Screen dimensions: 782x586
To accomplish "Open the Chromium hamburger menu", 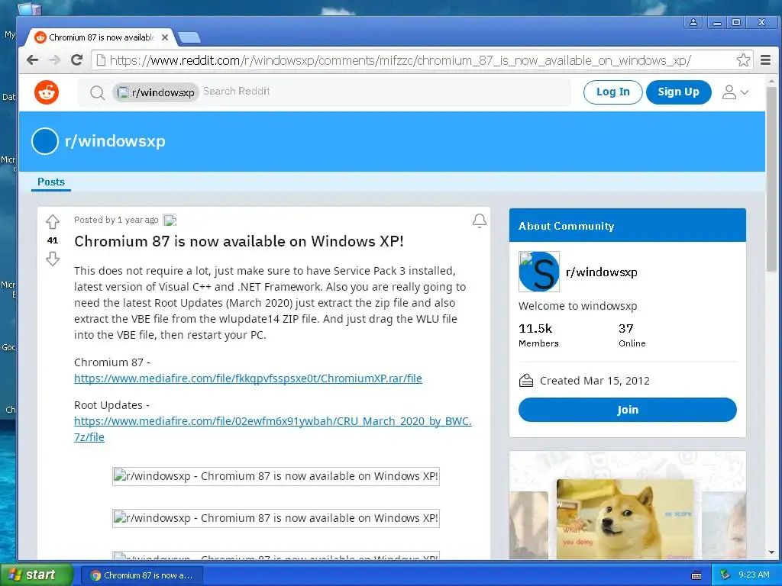I will coord(765,60).
